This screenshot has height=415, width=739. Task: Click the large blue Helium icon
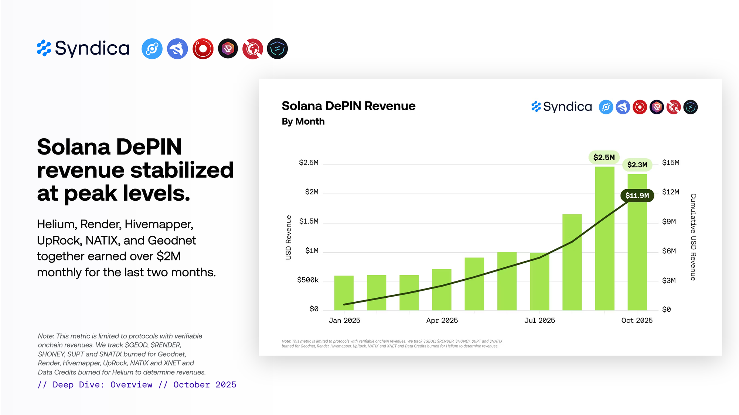pos(152,49)
